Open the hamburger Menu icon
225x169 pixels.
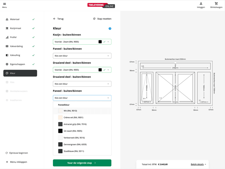pos(4,4)
